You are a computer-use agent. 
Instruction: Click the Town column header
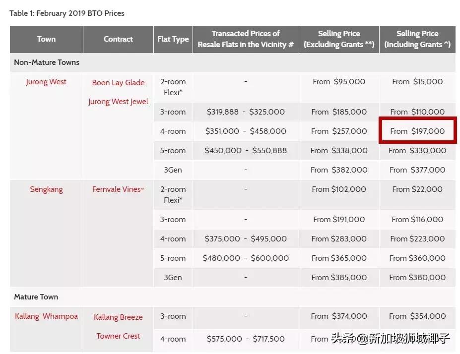46,39
